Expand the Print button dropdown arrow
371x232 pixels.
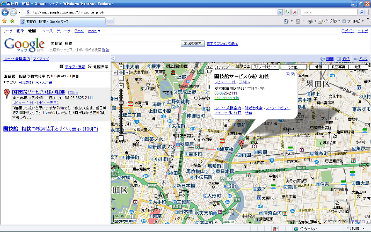click(315, 21)
